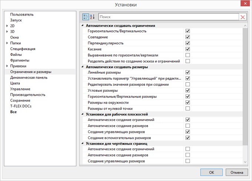This screenshot has height=181, width=252.
Task: Open Запуск settings category
Action: tap(16, 20)
